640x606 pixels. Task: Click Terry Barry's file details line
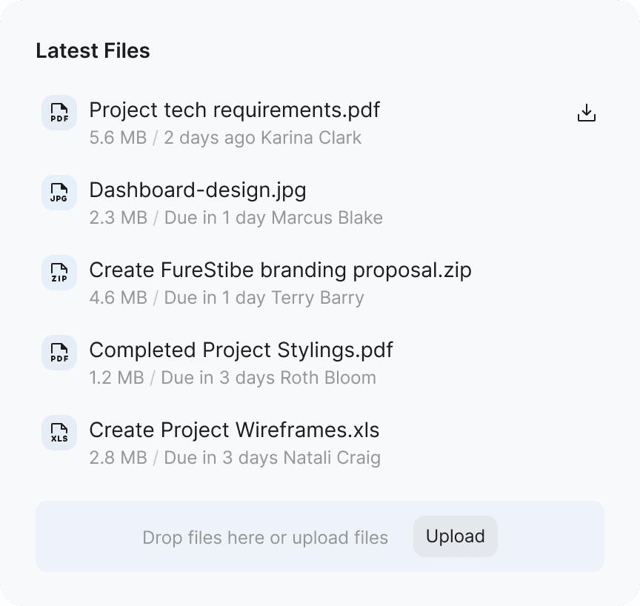(227, 298)
